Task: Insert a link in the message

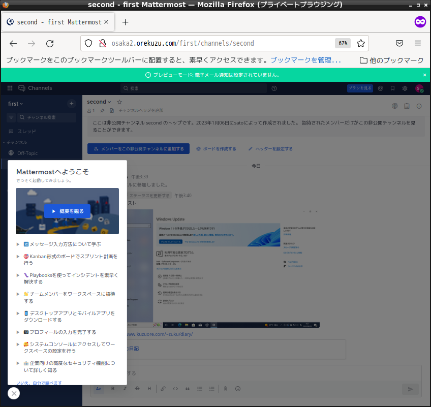Action: coord(163,389)
